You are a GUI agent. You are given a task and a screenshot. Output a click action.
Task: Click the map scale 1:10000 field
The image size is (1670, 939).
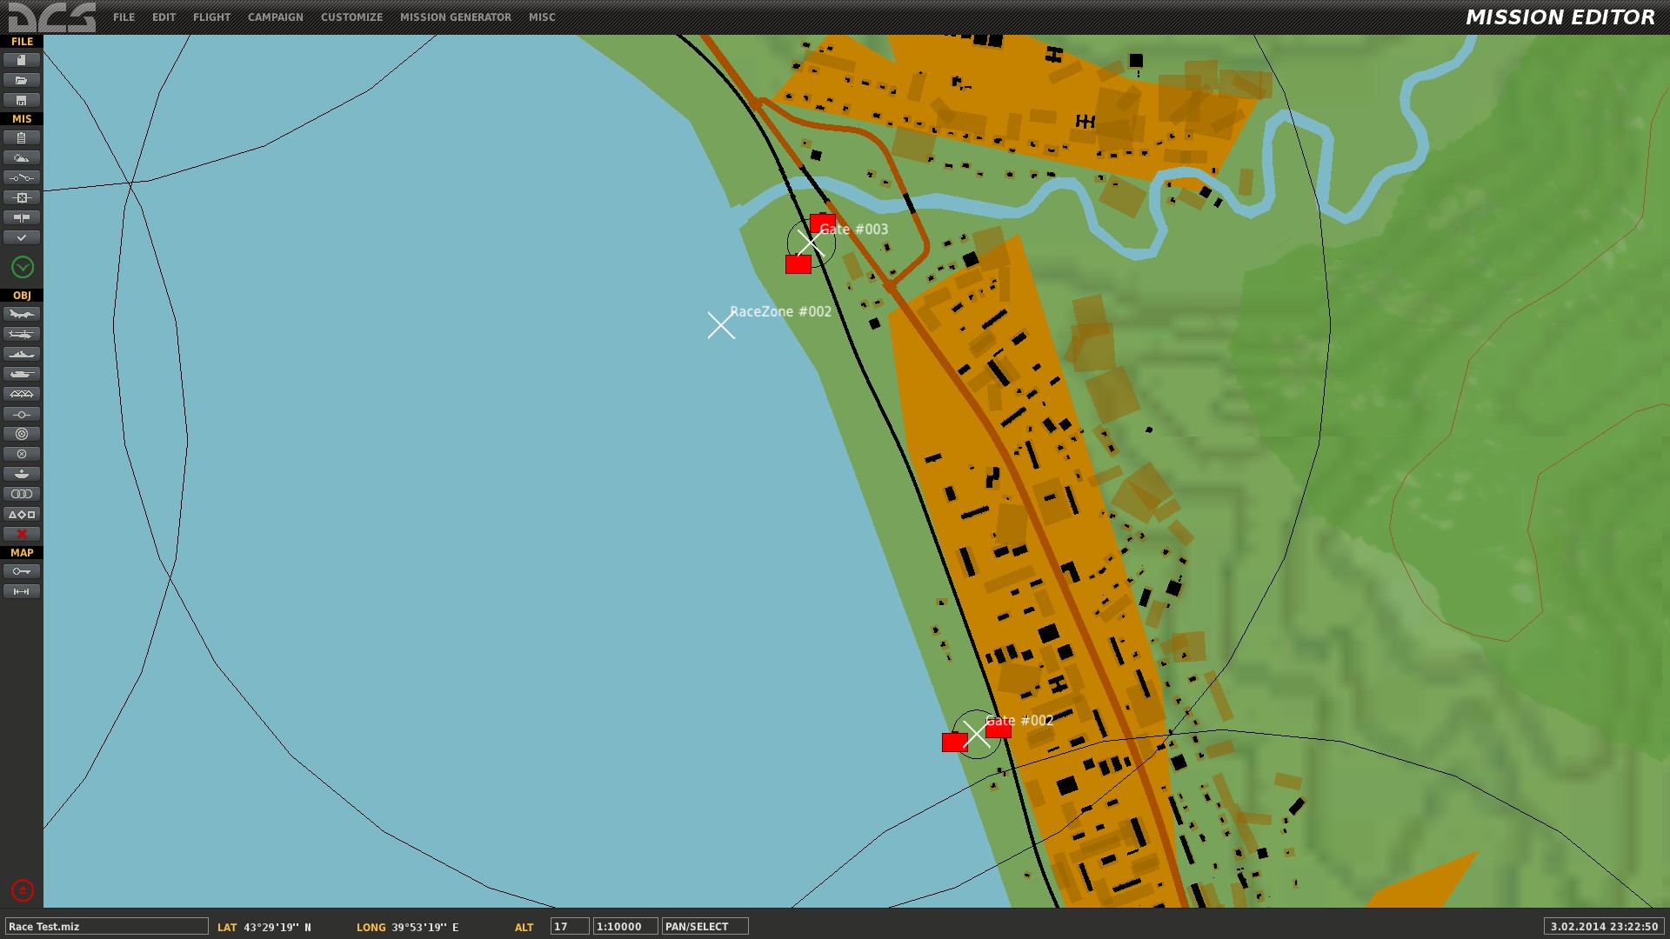[x=625, y=927]
